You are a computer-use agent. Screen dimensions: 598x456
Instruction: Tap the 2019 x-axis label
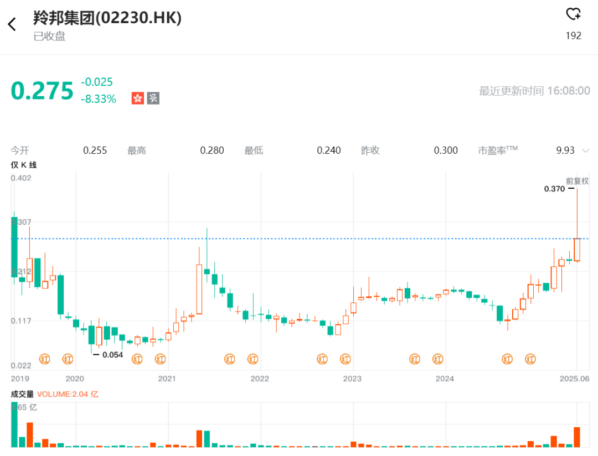[x=20, y=379]
